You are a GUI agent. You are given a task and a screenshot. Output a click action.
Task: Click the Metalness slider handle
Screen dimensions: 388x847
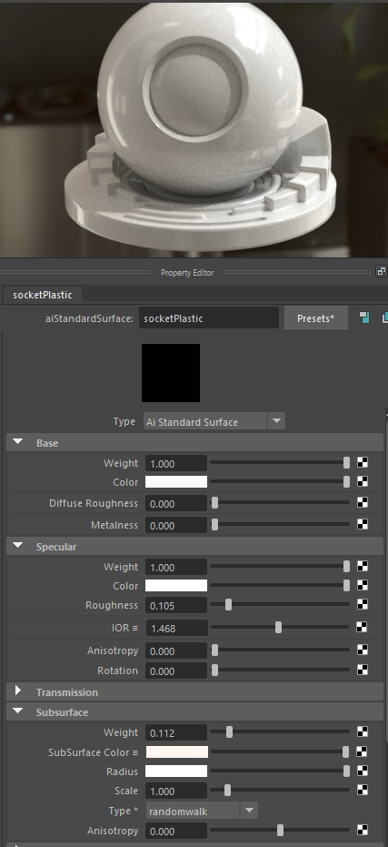214,525
